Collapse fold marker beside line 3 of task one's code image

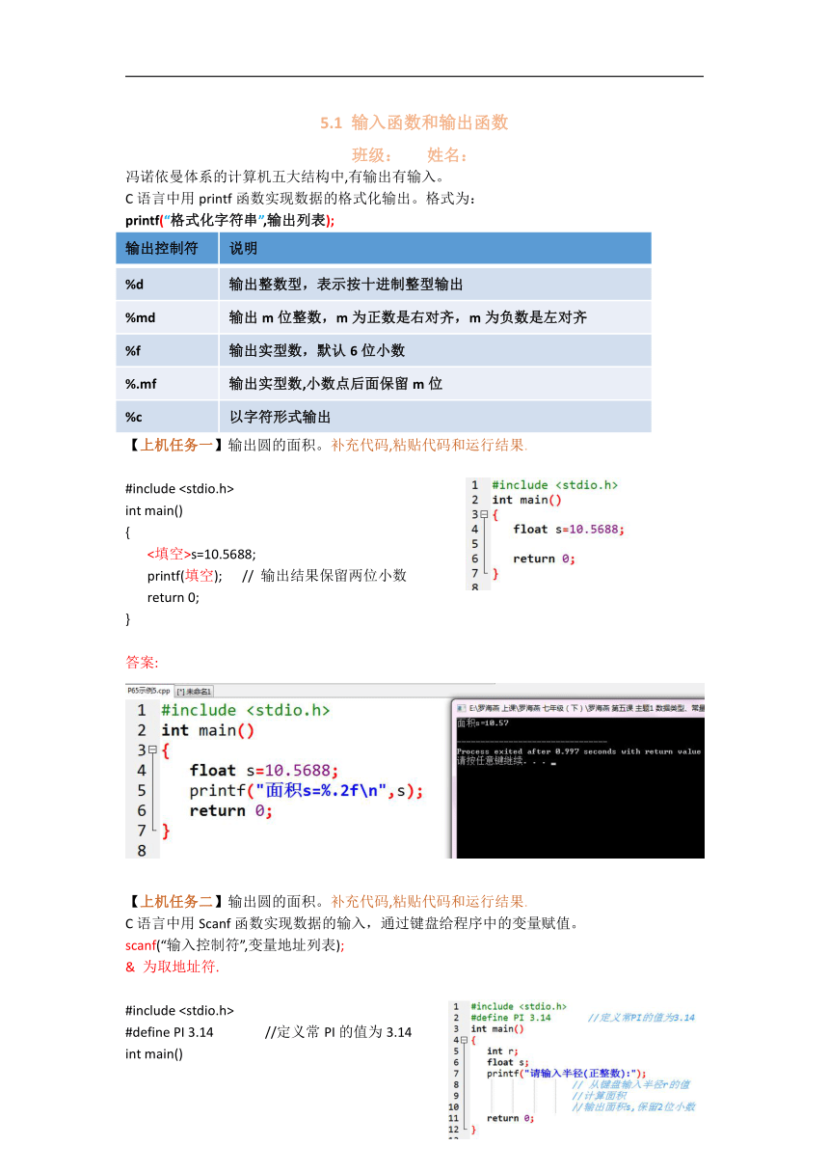(484, 514)
